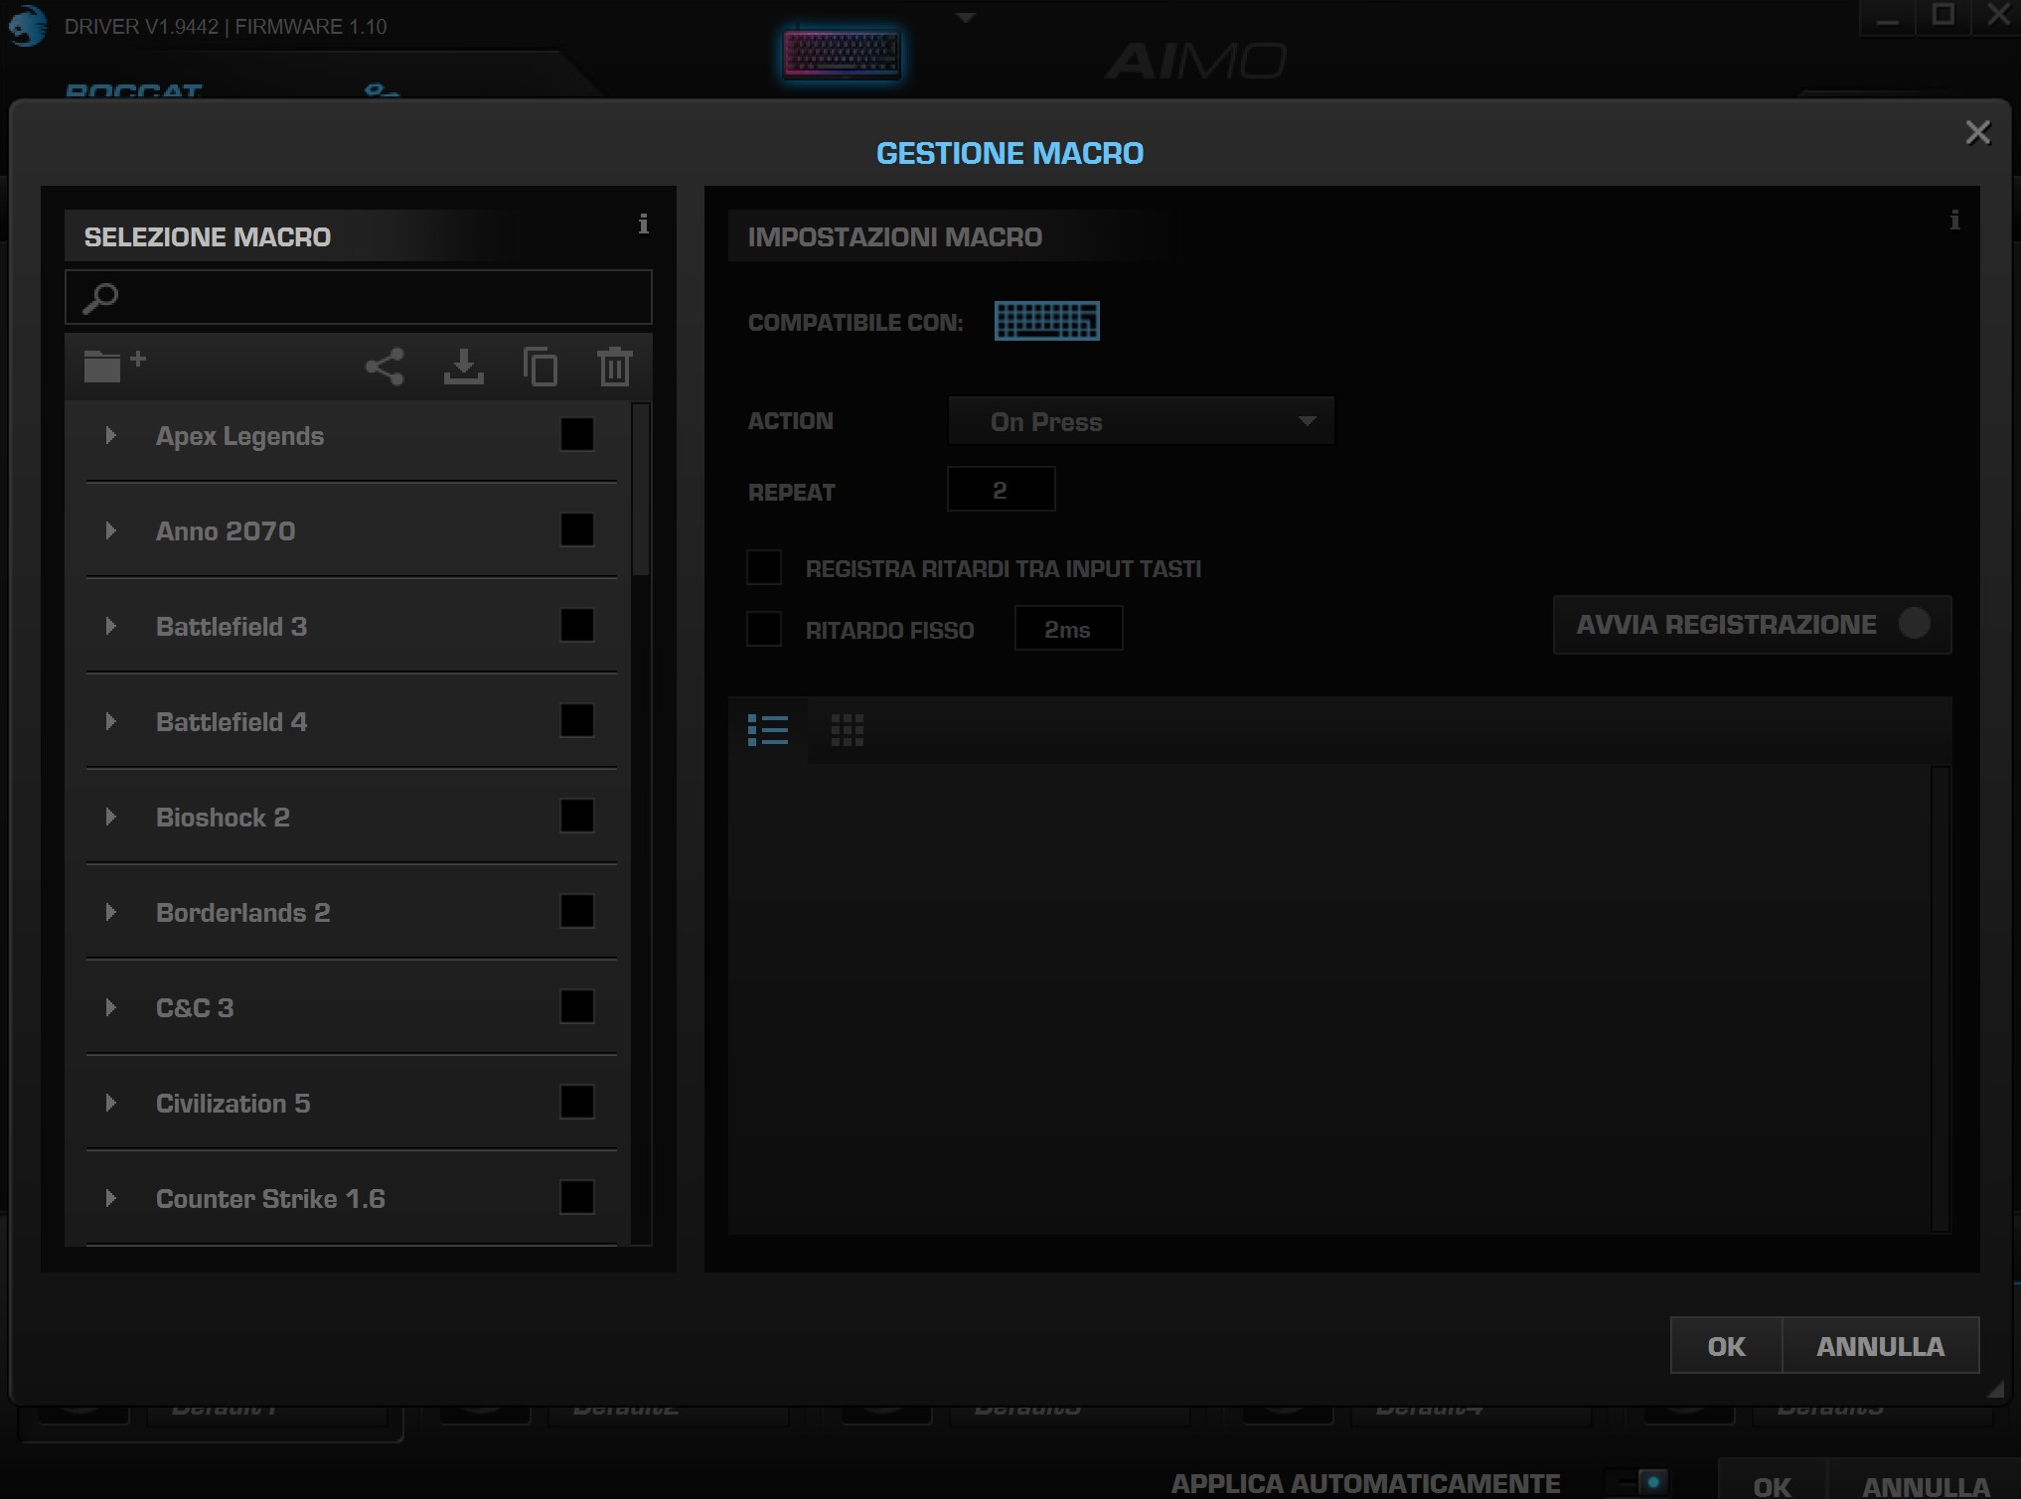This screenshot has width=2021, height=1499.
Task: Switch to the list view icon
Action: pyautogui.click(x=768, y=730)
